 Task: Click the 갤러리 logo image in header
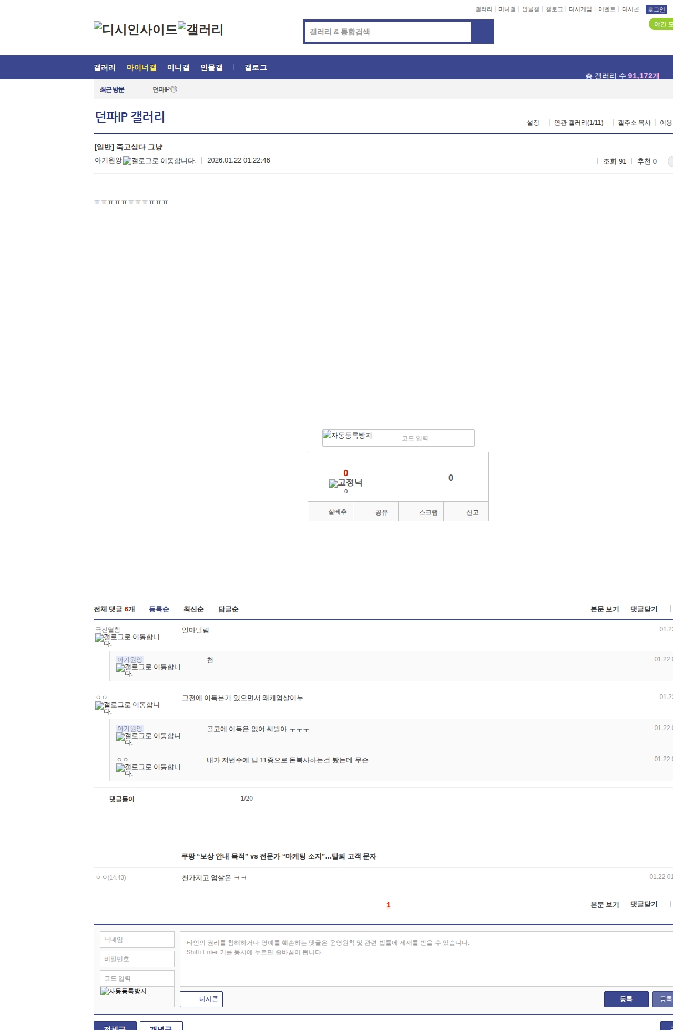point(200,29)
